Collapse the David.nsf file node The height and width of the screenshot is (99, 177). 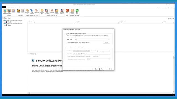(3, 20)
